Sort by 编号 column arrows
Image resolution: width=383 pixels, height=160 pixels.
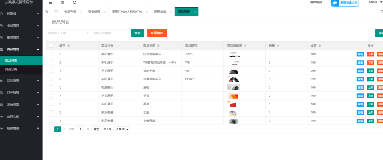69,46
